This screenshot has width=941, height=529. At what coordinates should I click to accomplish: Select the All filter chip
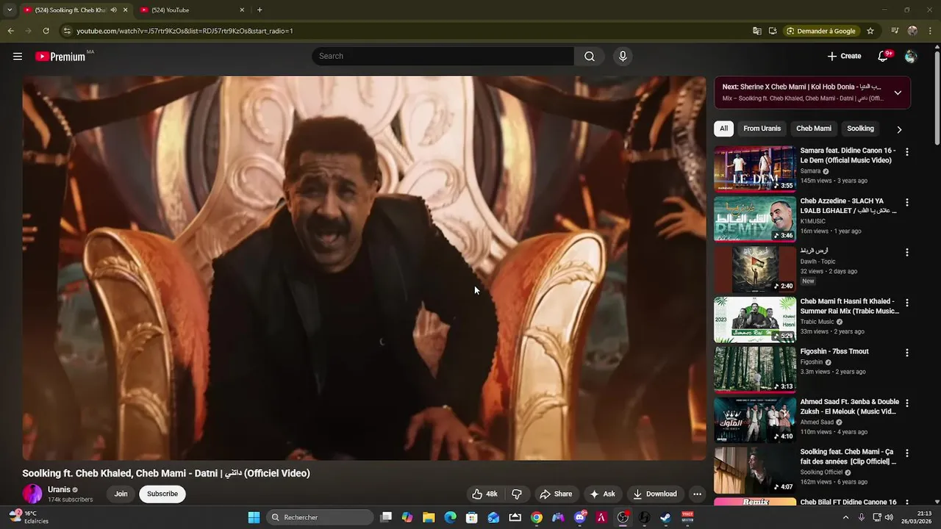pyautogui.click(x=723, y=129)
